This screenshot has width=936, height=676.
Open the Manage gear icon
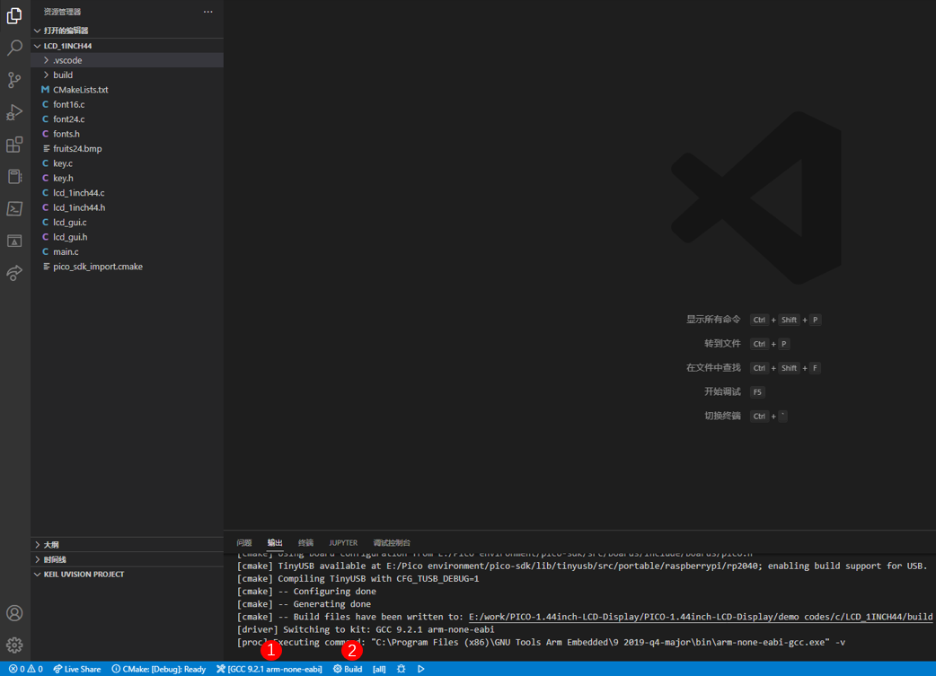click(x=14, y=645)
